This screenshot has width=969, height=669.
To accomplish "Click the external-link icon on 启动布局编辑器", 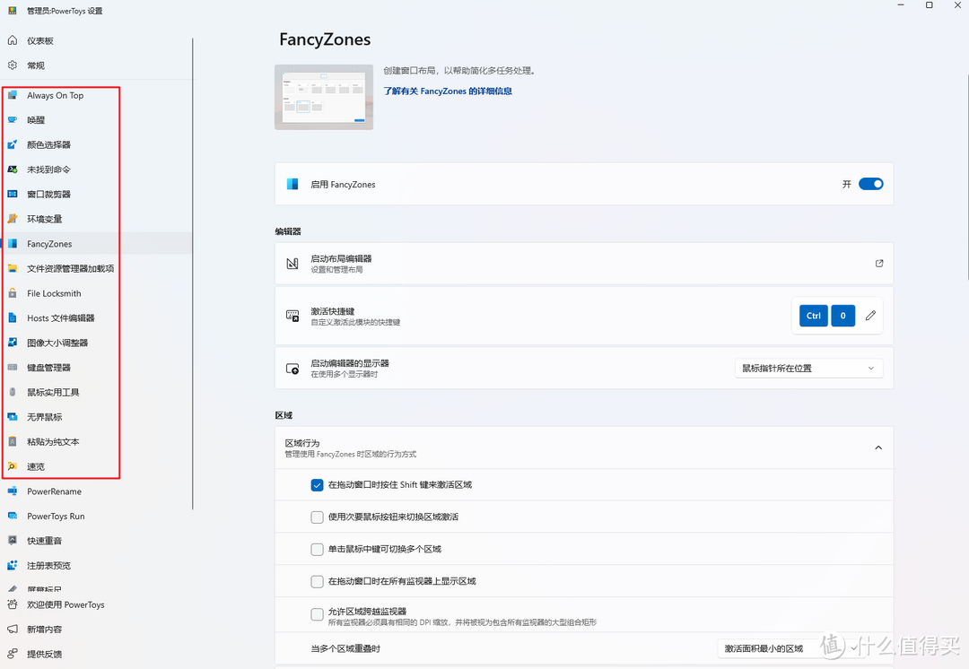I will (x=878, y=263).
